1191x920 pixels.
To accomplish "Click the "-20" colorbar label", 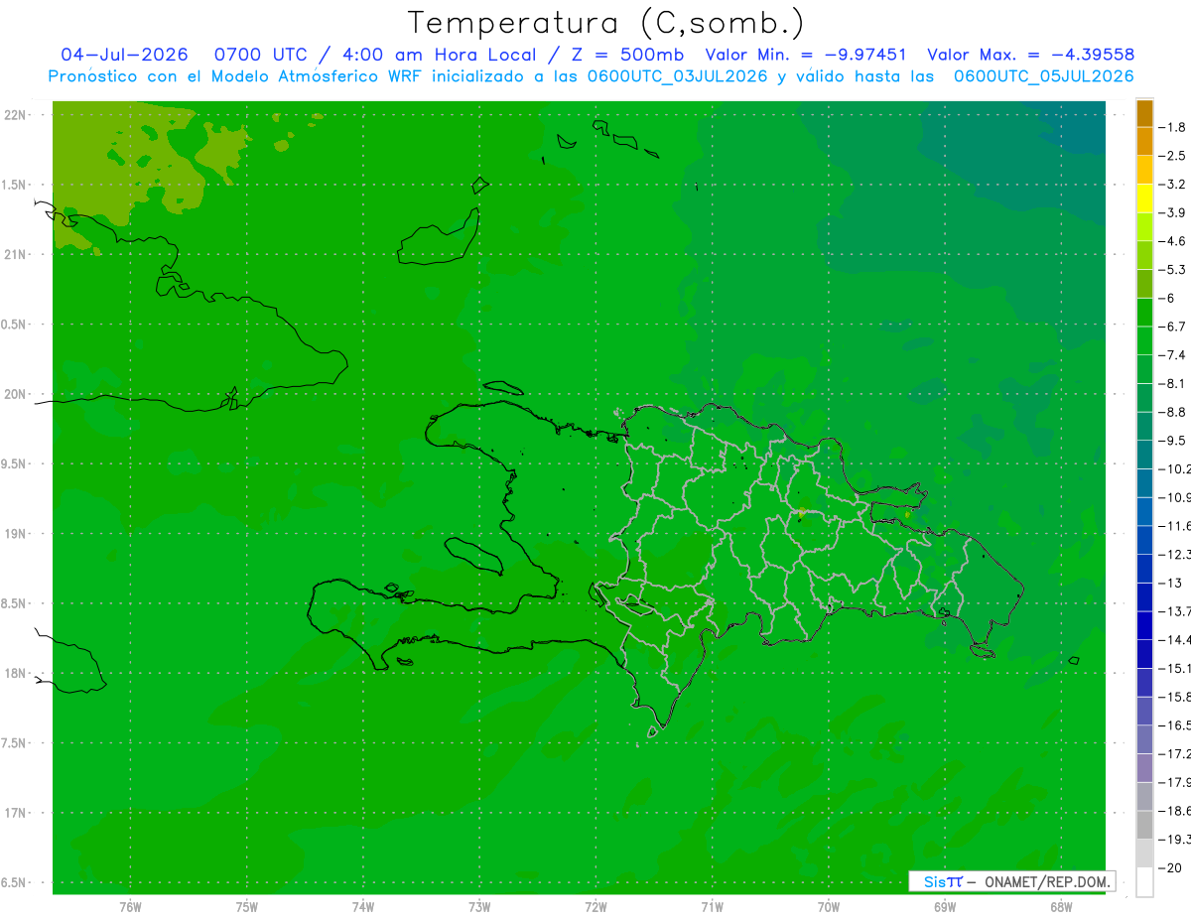I will coord(1169,868).
